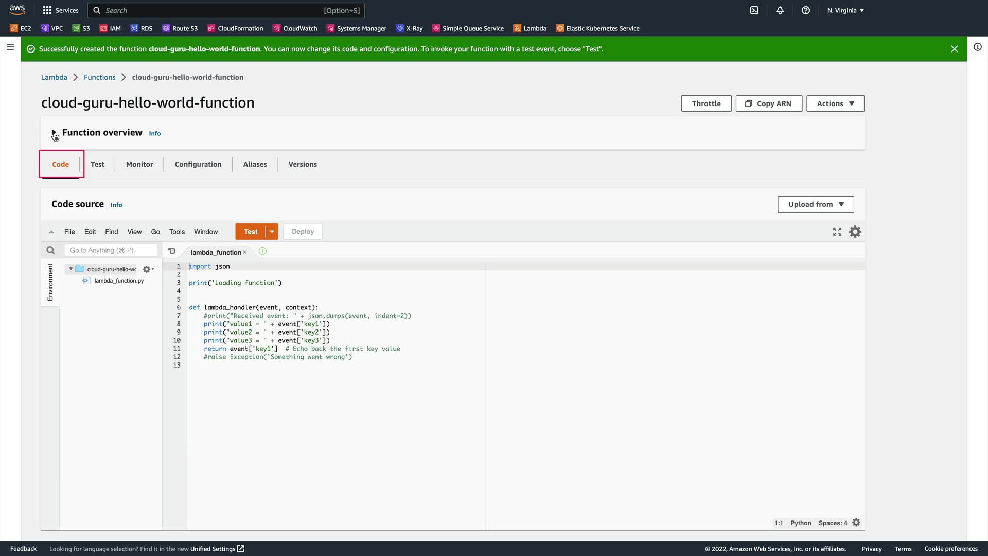Follow the Functions breadcrumb link

point(99,77)
